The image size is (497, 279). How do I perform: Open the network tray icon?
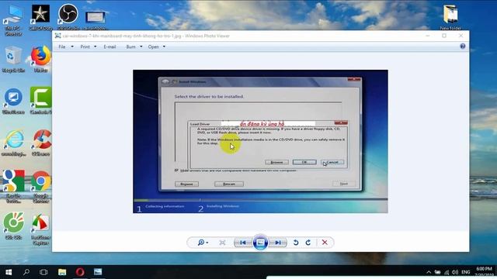pyautogui.click(x=447, y=272)
